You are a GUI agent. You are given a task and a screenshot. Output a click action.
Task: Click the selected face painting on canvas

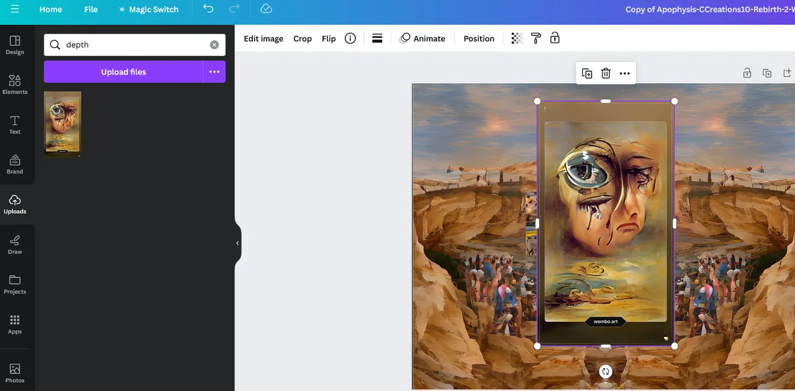(606, 223)
